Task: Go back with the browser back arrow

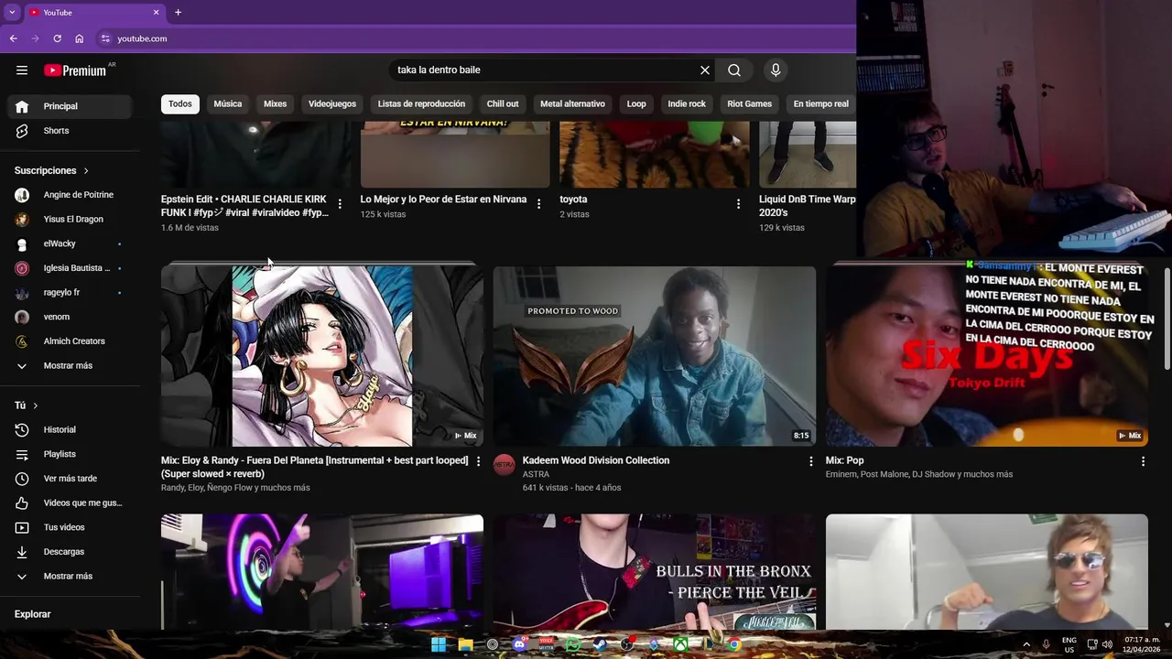Action: pyautogui.click(x=14, y=38)
